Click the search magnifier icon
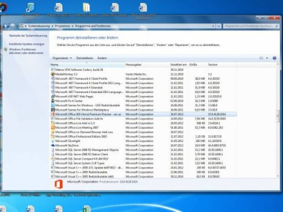This screenshot has width=283, height=212. [x=277, y=26]
